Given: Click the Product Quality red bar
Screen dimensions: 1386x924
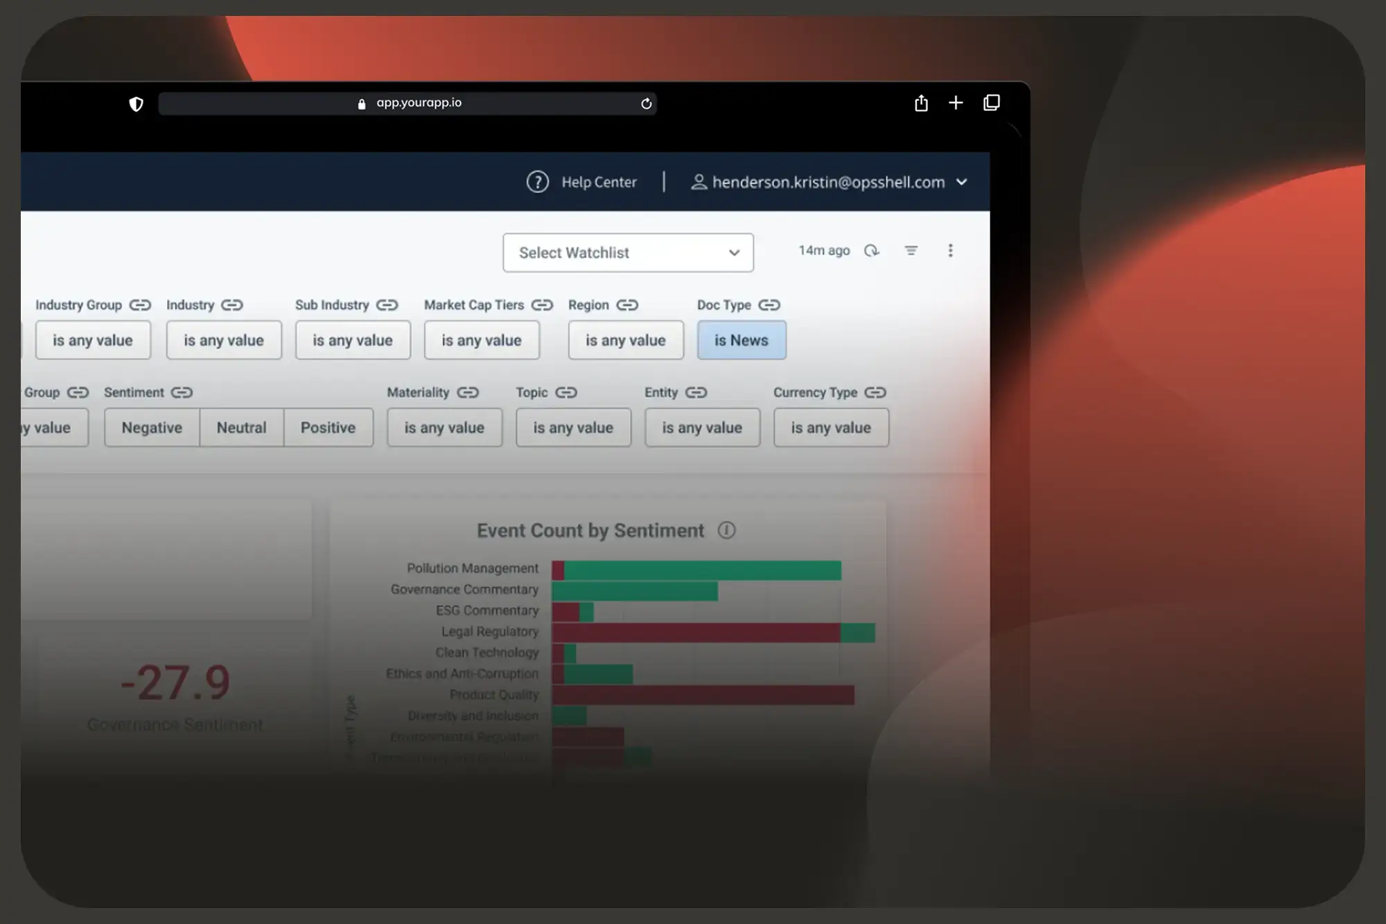Looking at the screenshot, I should click(x=703, y=695).
